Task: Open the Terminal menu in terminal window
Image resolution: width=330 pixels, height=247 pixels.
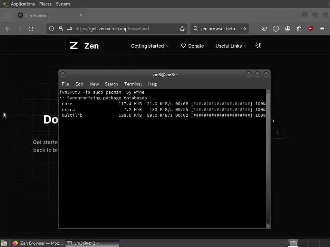Action: point(133,84)
